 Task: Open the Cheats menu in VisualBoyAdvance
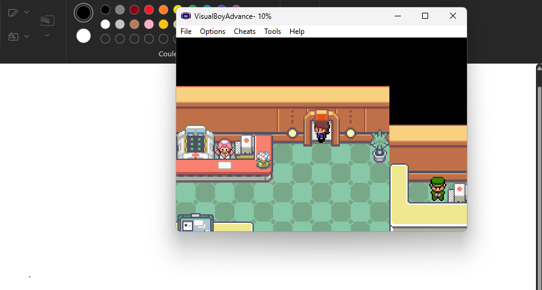point(245,31)
